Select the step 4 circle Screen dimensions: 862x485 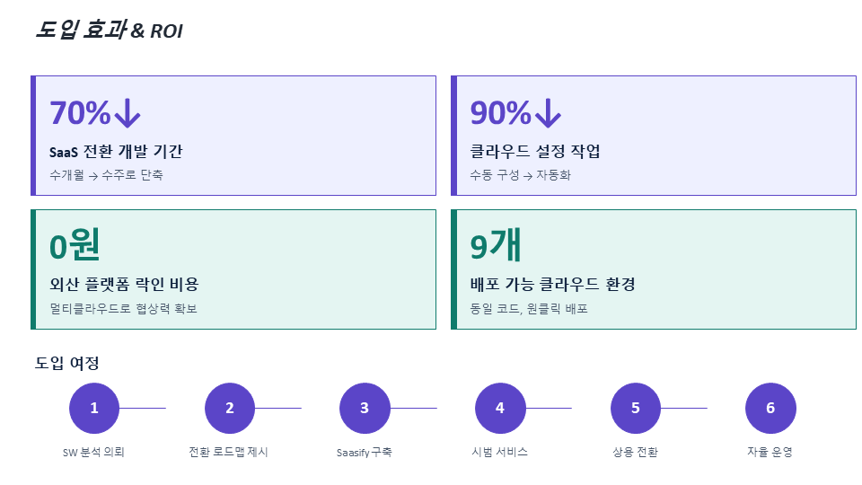tap(500, 408)
